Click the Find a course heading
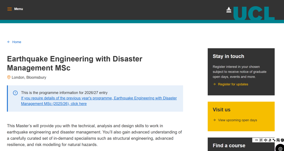The image size is (284, 151). click(x=229, y=145)
